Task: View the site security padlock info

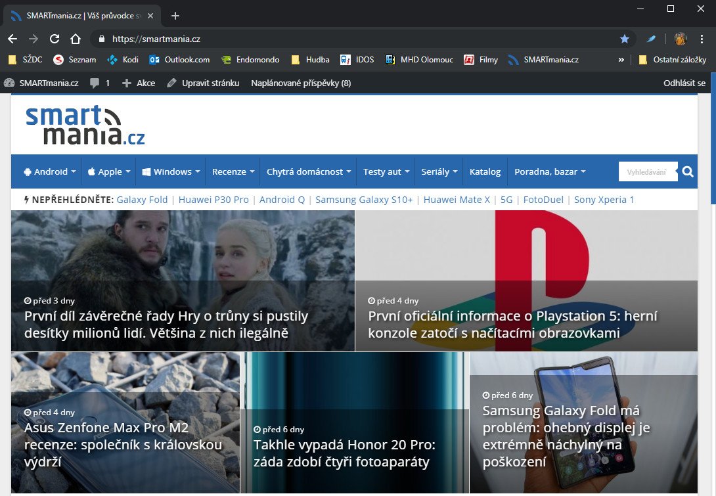Action: (x=102, y=39)
